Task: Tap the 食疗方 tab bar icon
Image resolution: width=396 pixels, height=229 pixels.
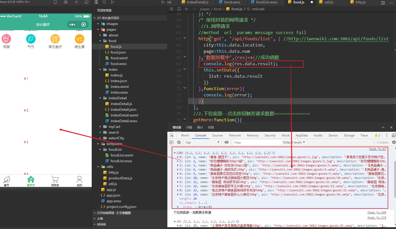Action: 31,180
